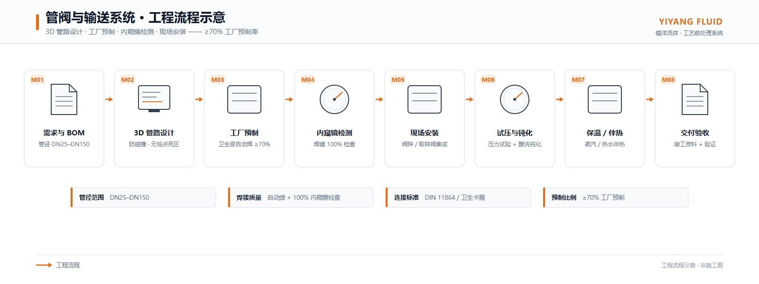Image resolution: width=759 pixels, height=284 pixels.
Task: Select the monitor icon for 3D 管路设计
Action: point(154,99)
